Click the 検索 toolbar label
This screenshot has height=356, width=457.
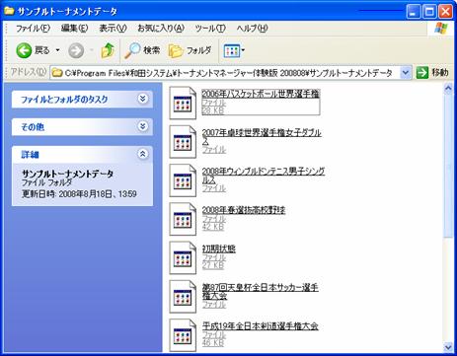[152, 50]
